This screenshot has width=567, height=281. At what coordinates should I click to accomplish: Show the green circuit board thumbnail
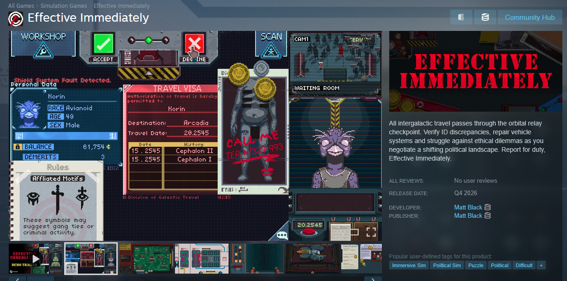tap(146, 259)
